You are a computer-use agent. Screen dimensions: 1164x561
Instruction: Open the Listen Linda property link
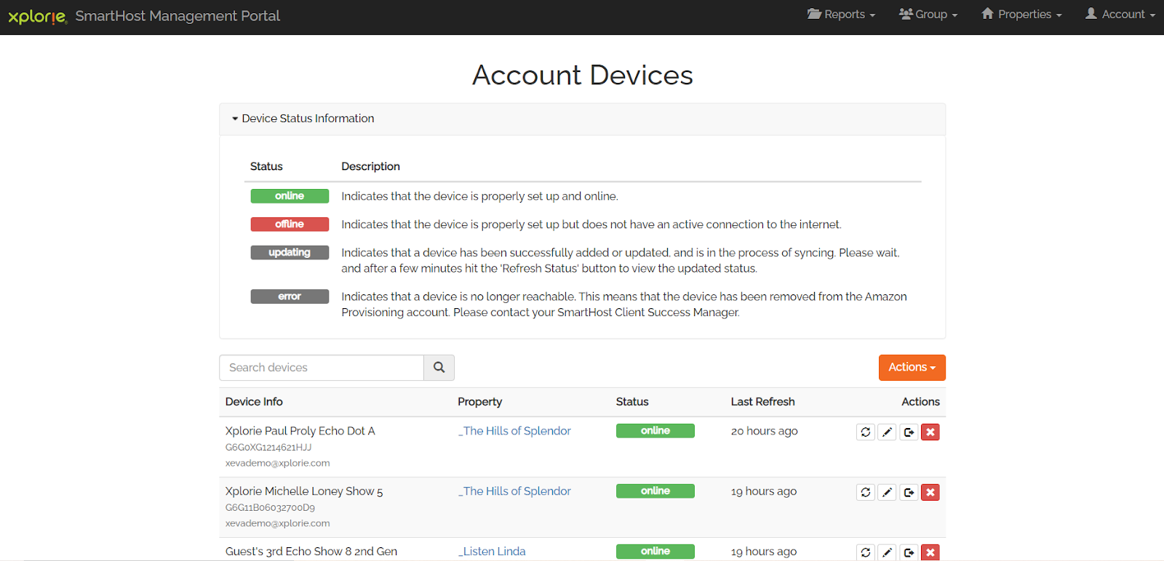(492, 552)
